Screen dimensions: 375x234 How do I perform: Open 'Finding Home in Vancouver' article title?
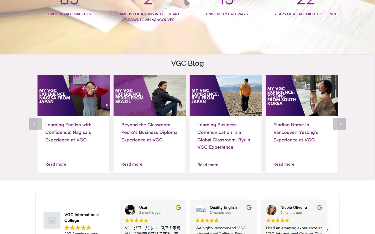[x=296, y=132]
